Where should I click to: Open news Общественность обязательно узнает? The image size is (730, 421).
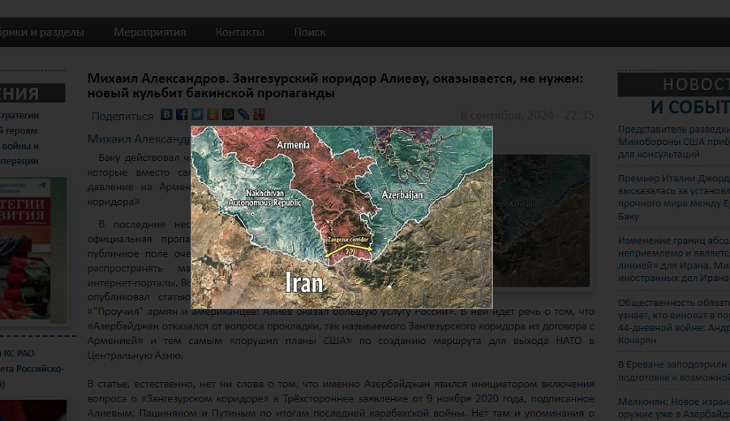click(x=674, y=321)
